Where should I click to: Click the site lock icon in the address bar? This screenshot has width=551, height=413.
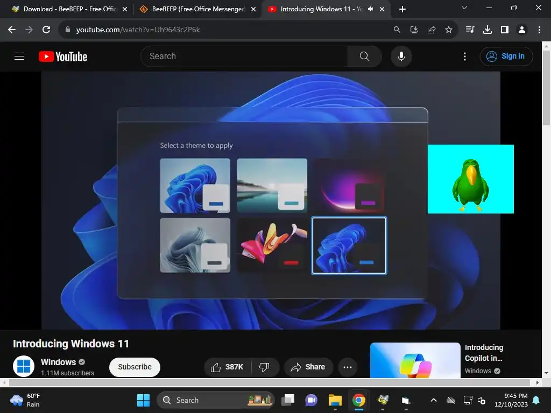(x=67, y=30)
